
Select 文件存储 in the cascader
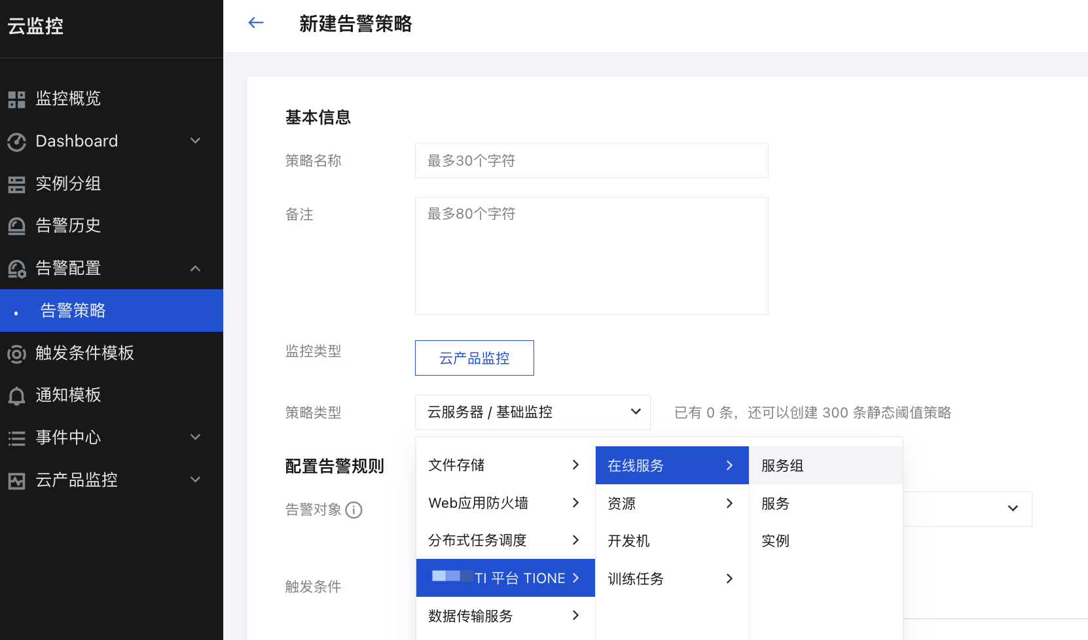pos(505,465)
